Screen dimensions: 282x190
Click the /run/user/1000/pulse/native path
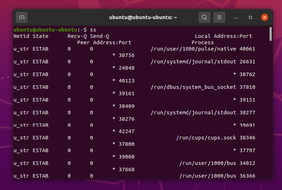click(193, 49)
